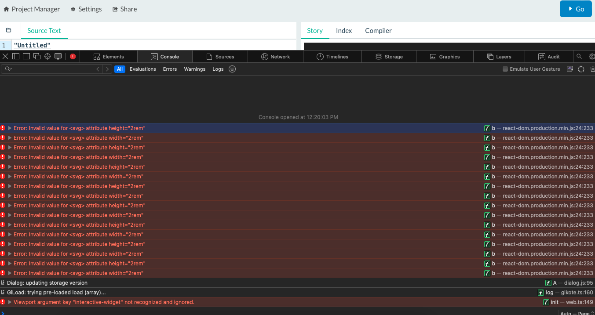The width and height of the screenshot is (595, 315).
Task: Click log icon beside GiLoad message
Action: point(3,293)
